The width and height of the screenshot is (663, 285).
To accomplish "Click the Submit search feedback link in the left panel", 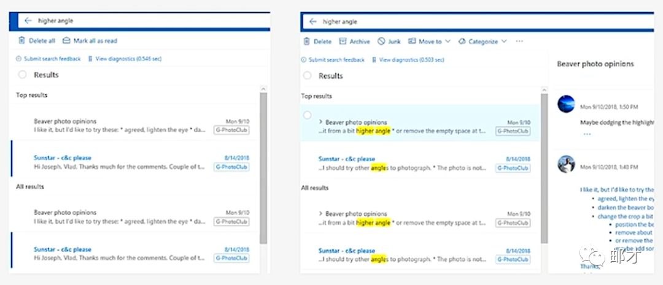I will pyautogui.click(x=52, y=59).
